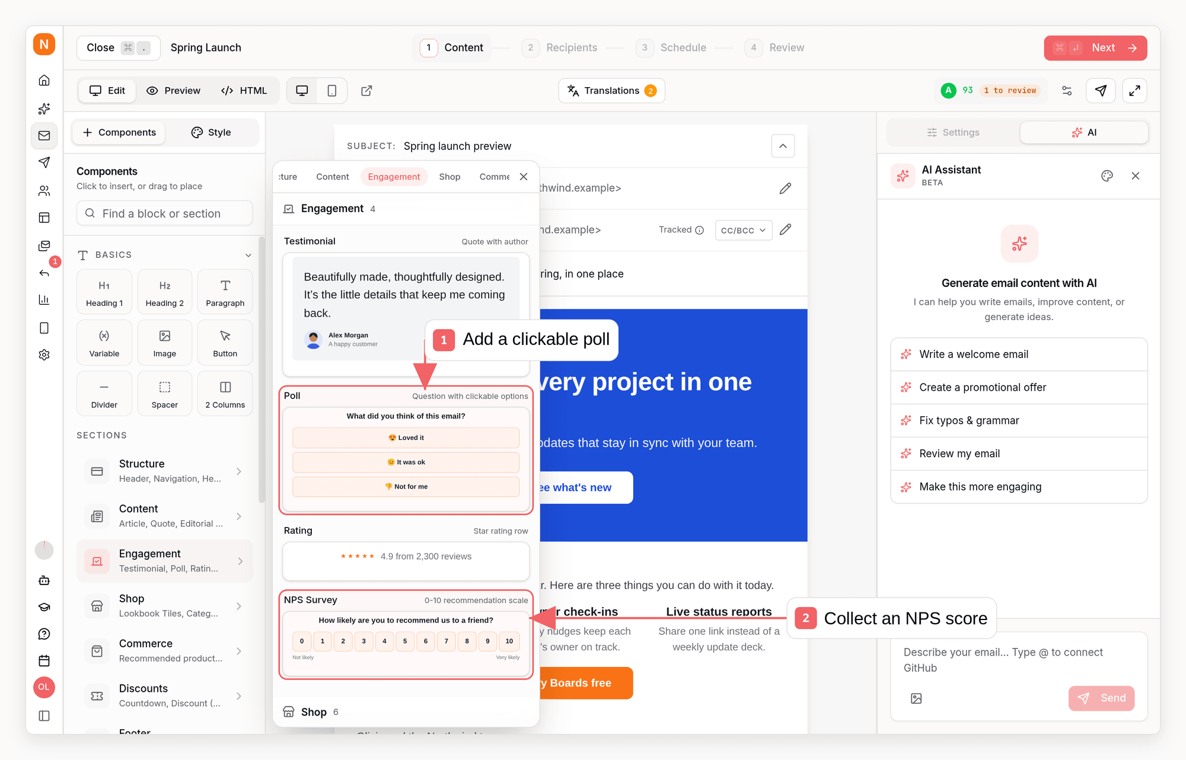Viewport: 1186px width, 760px height.
Task: Click the Find a block or section field
Action: pyautogui.click(x=165, y=213)
